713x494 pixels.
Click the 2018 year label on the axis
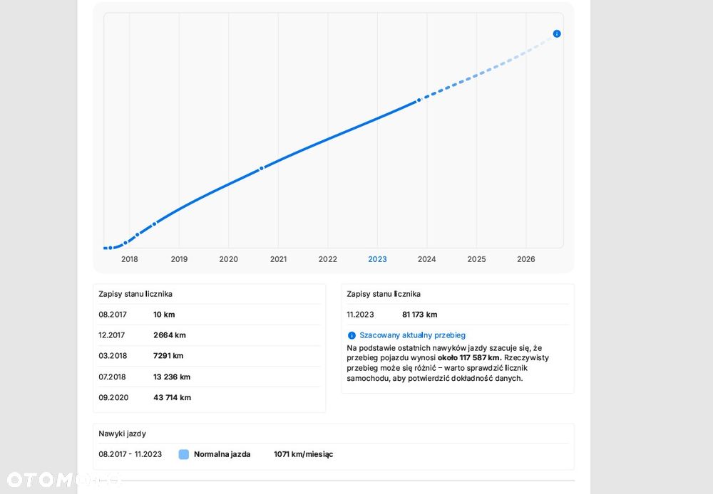click(x=130, y=259)
